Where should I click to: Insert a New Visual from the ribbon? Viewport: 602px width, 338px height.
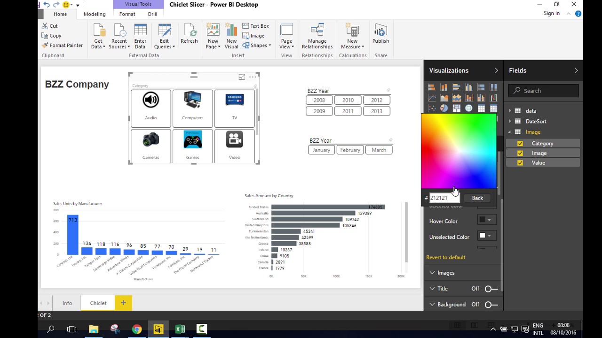231,36
